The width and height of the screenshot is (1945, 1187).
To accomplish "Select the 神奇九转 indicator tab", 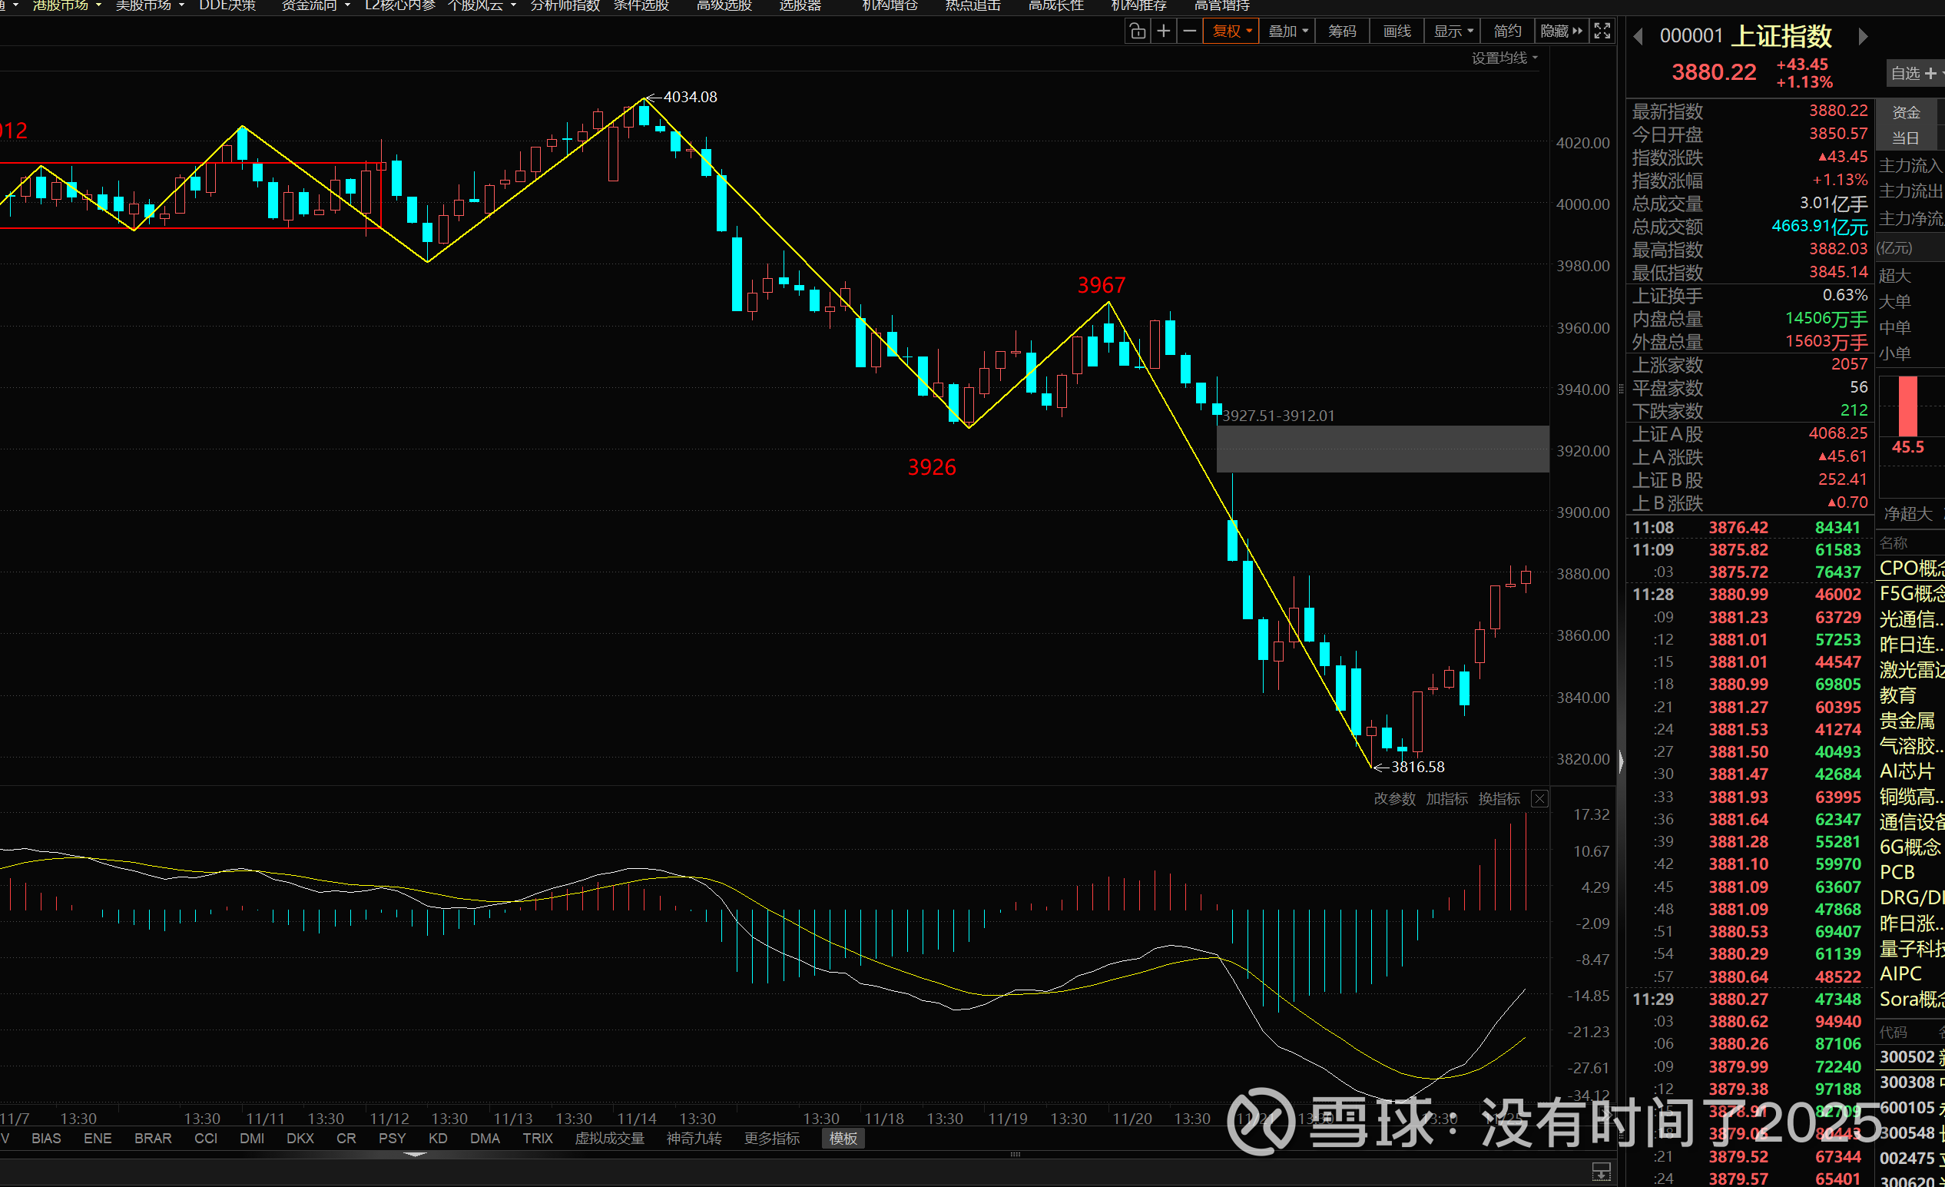I will coord(694,1138).
